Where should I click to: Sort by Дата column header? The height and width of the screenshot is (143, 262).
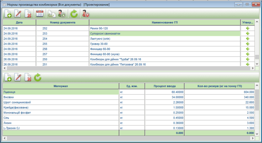19,22
